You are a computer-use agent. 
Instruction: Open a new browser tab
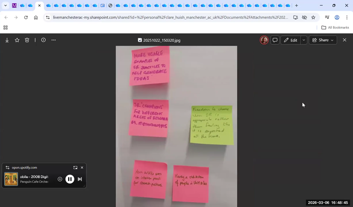[x=296, y=6]
